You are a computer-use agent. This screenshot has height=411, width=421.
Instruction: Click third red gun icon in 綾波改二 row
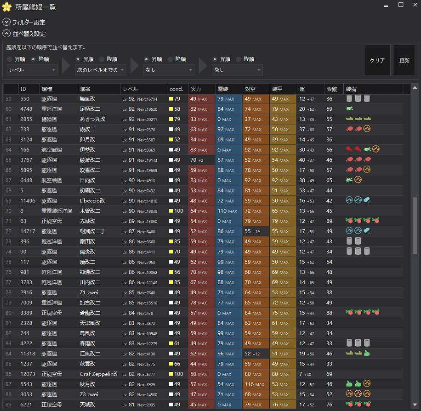click(x=367, y=159)
